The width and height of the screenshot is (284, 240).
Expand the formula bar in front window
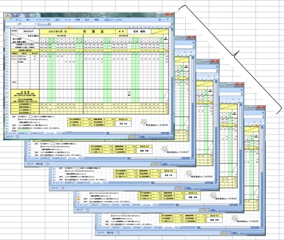pyautogui.click(x=172, y=24)
